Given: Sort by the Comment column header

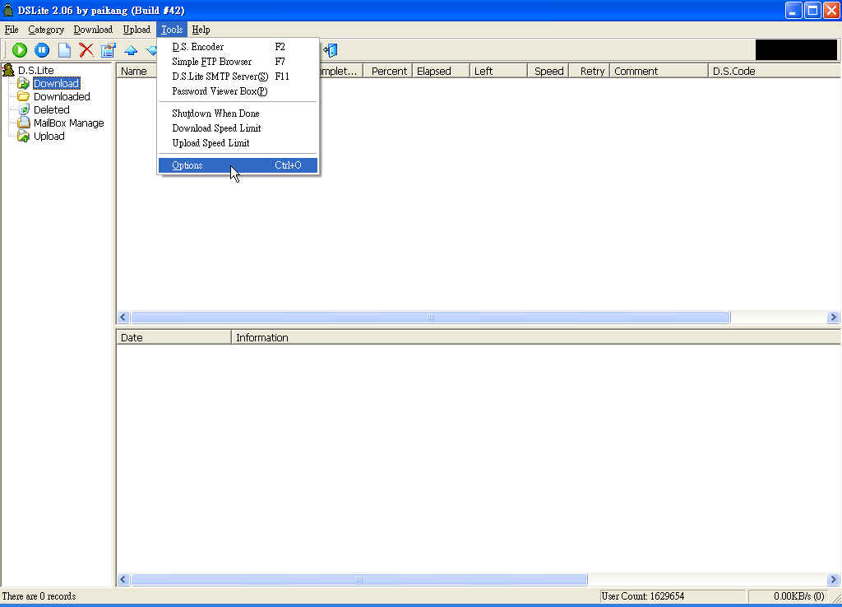Looking at the screenshot, I should click(x=659, y=71).
